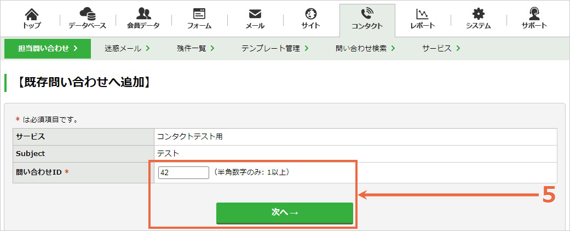Click the 問い合わせID input field
This screenshot has height=231, width=570.
point(183,173)
